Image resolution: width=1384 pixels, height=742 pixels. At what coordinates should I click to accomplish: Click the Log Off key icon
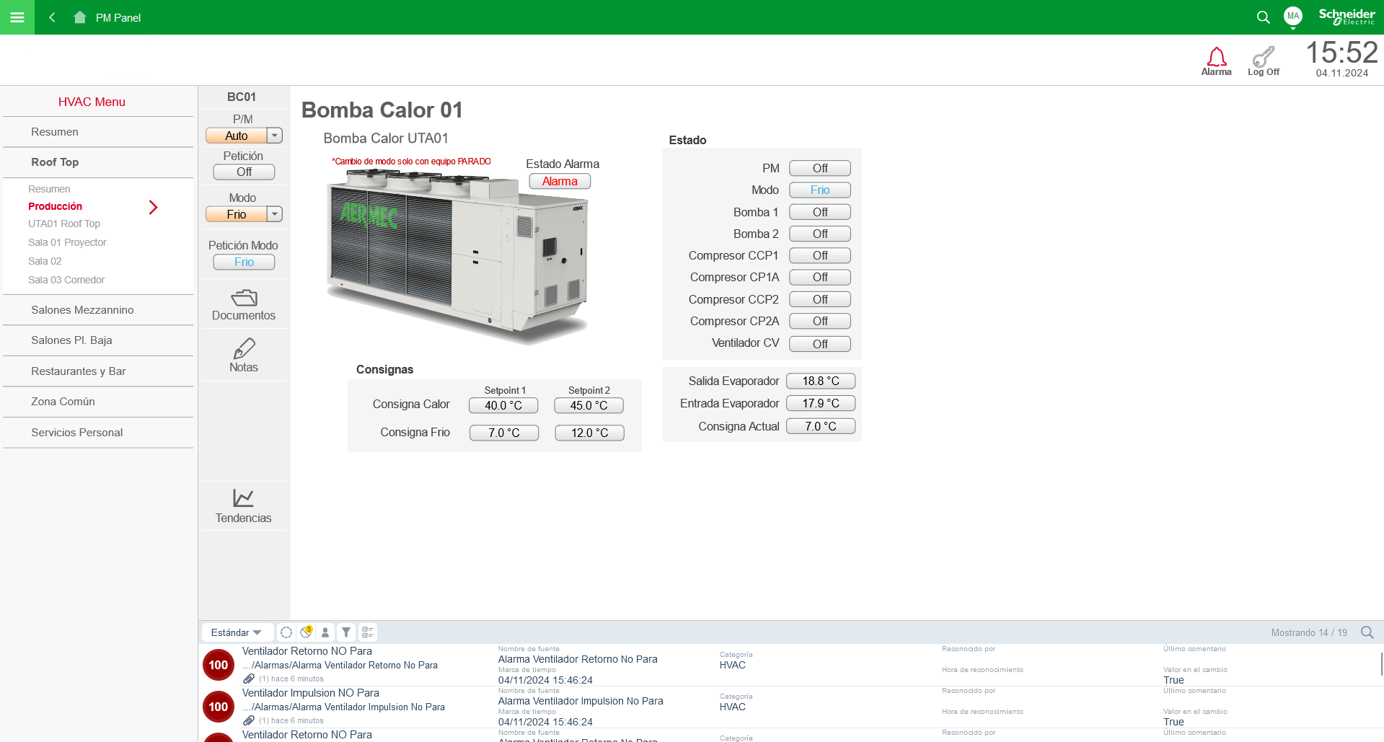pyautogui.click(x=1263, y=58)
